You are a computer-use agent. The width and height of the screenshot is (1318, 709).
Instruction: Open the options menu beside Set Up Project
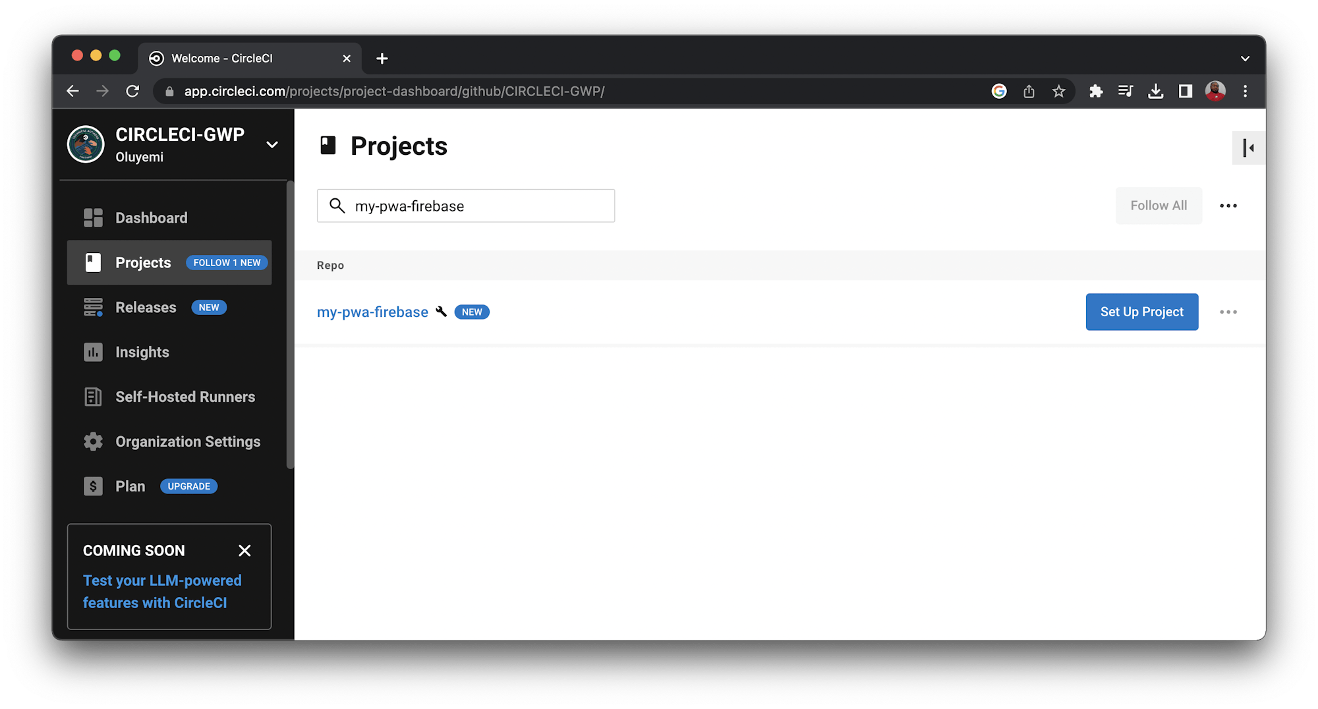[x=1228, y=312]
